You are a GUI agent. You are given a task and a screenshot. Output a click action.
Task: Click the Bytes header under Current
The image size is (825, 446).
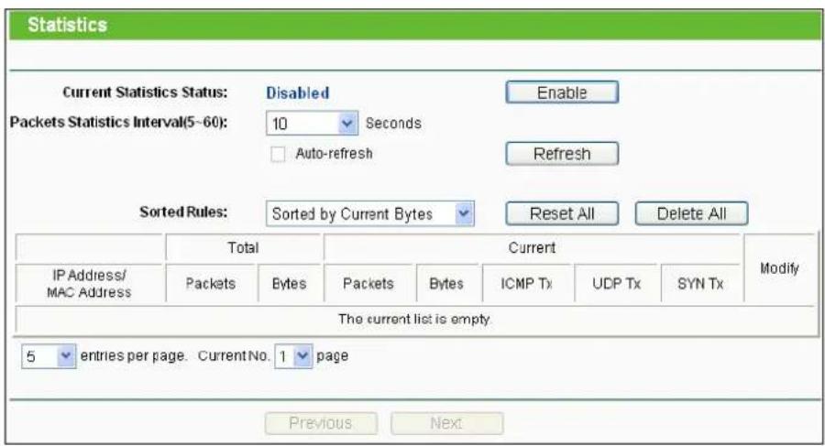[446, 284]
